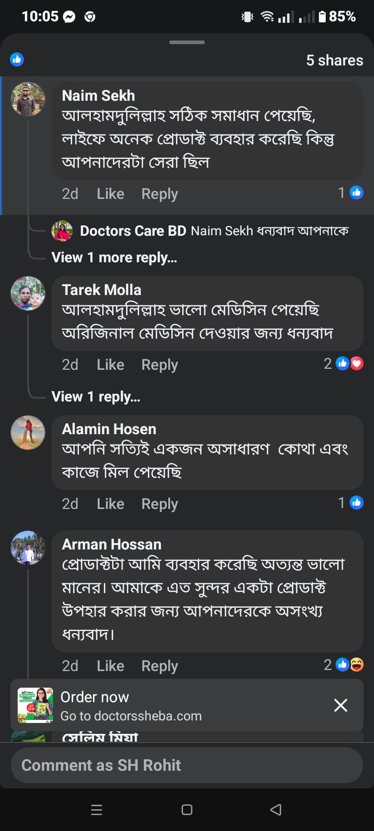Open Doctors Care BD page avatar
The image size is (374, 831).
pyautogui.click(x=62, y=231)
